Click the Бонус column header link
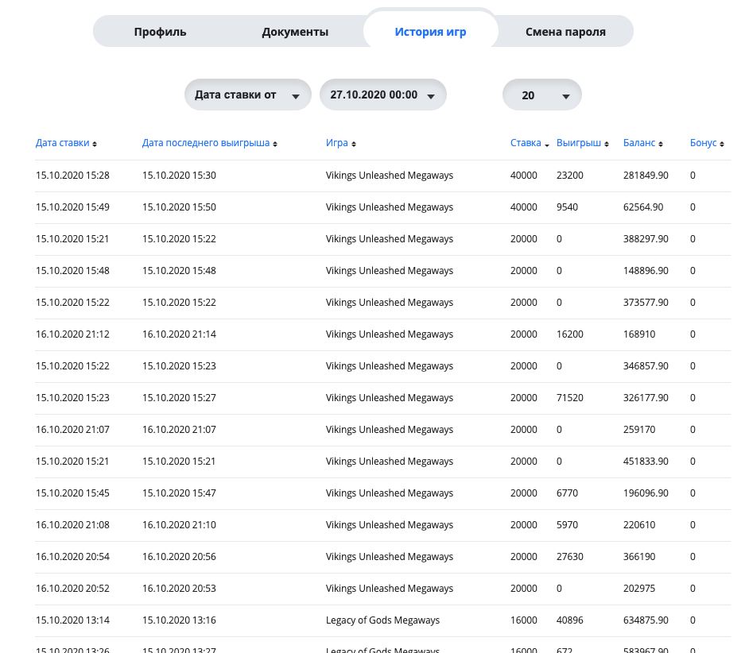The image size is (745, 653). tap(703, 143)
